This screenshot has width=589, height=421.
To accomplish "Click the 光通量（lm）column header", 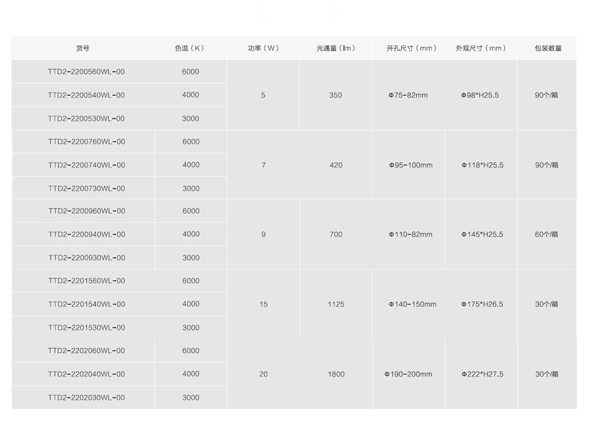I will pos(336,48).
